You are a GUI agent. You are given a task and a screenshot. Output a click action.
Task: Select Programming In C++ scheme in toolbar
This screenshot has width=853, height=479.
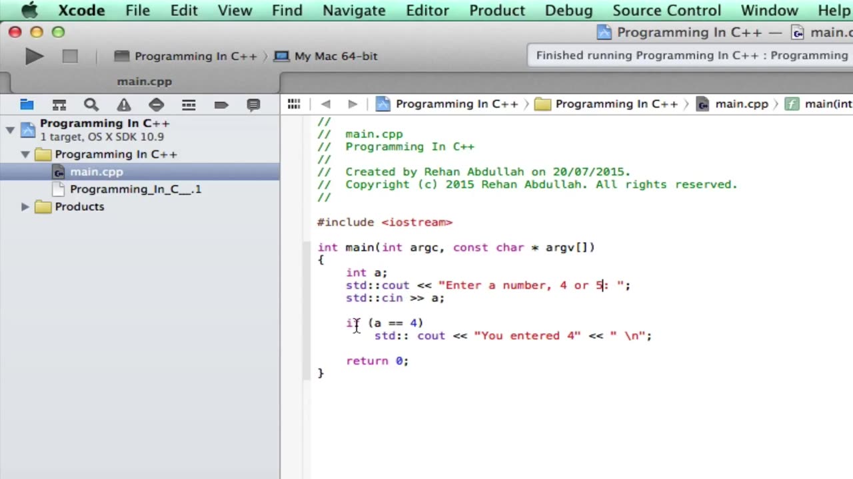coord(185,57)
